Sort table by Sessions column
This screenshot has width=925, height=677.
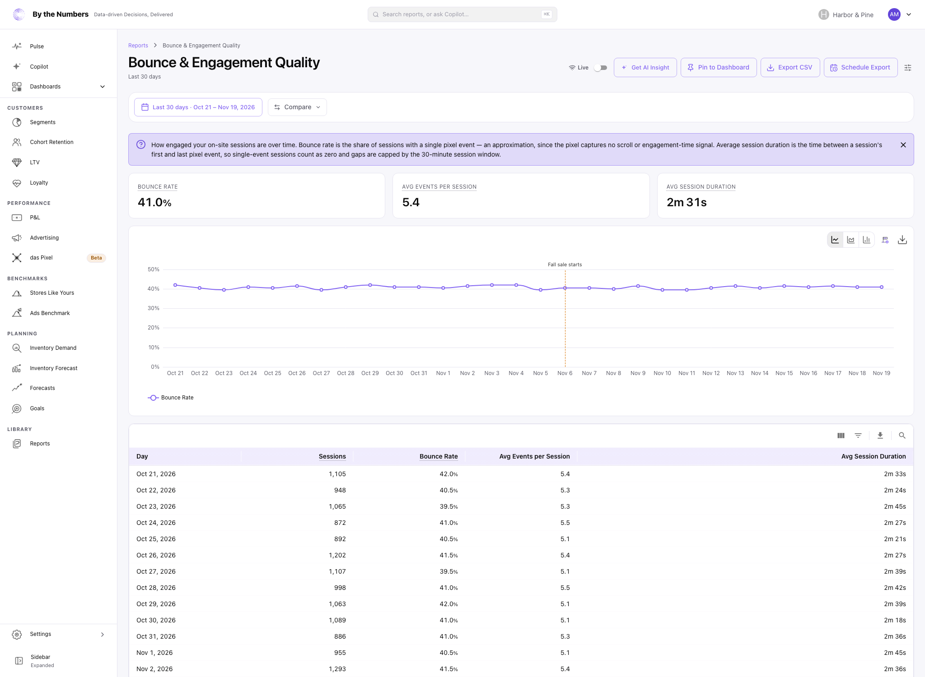[332, 456]
